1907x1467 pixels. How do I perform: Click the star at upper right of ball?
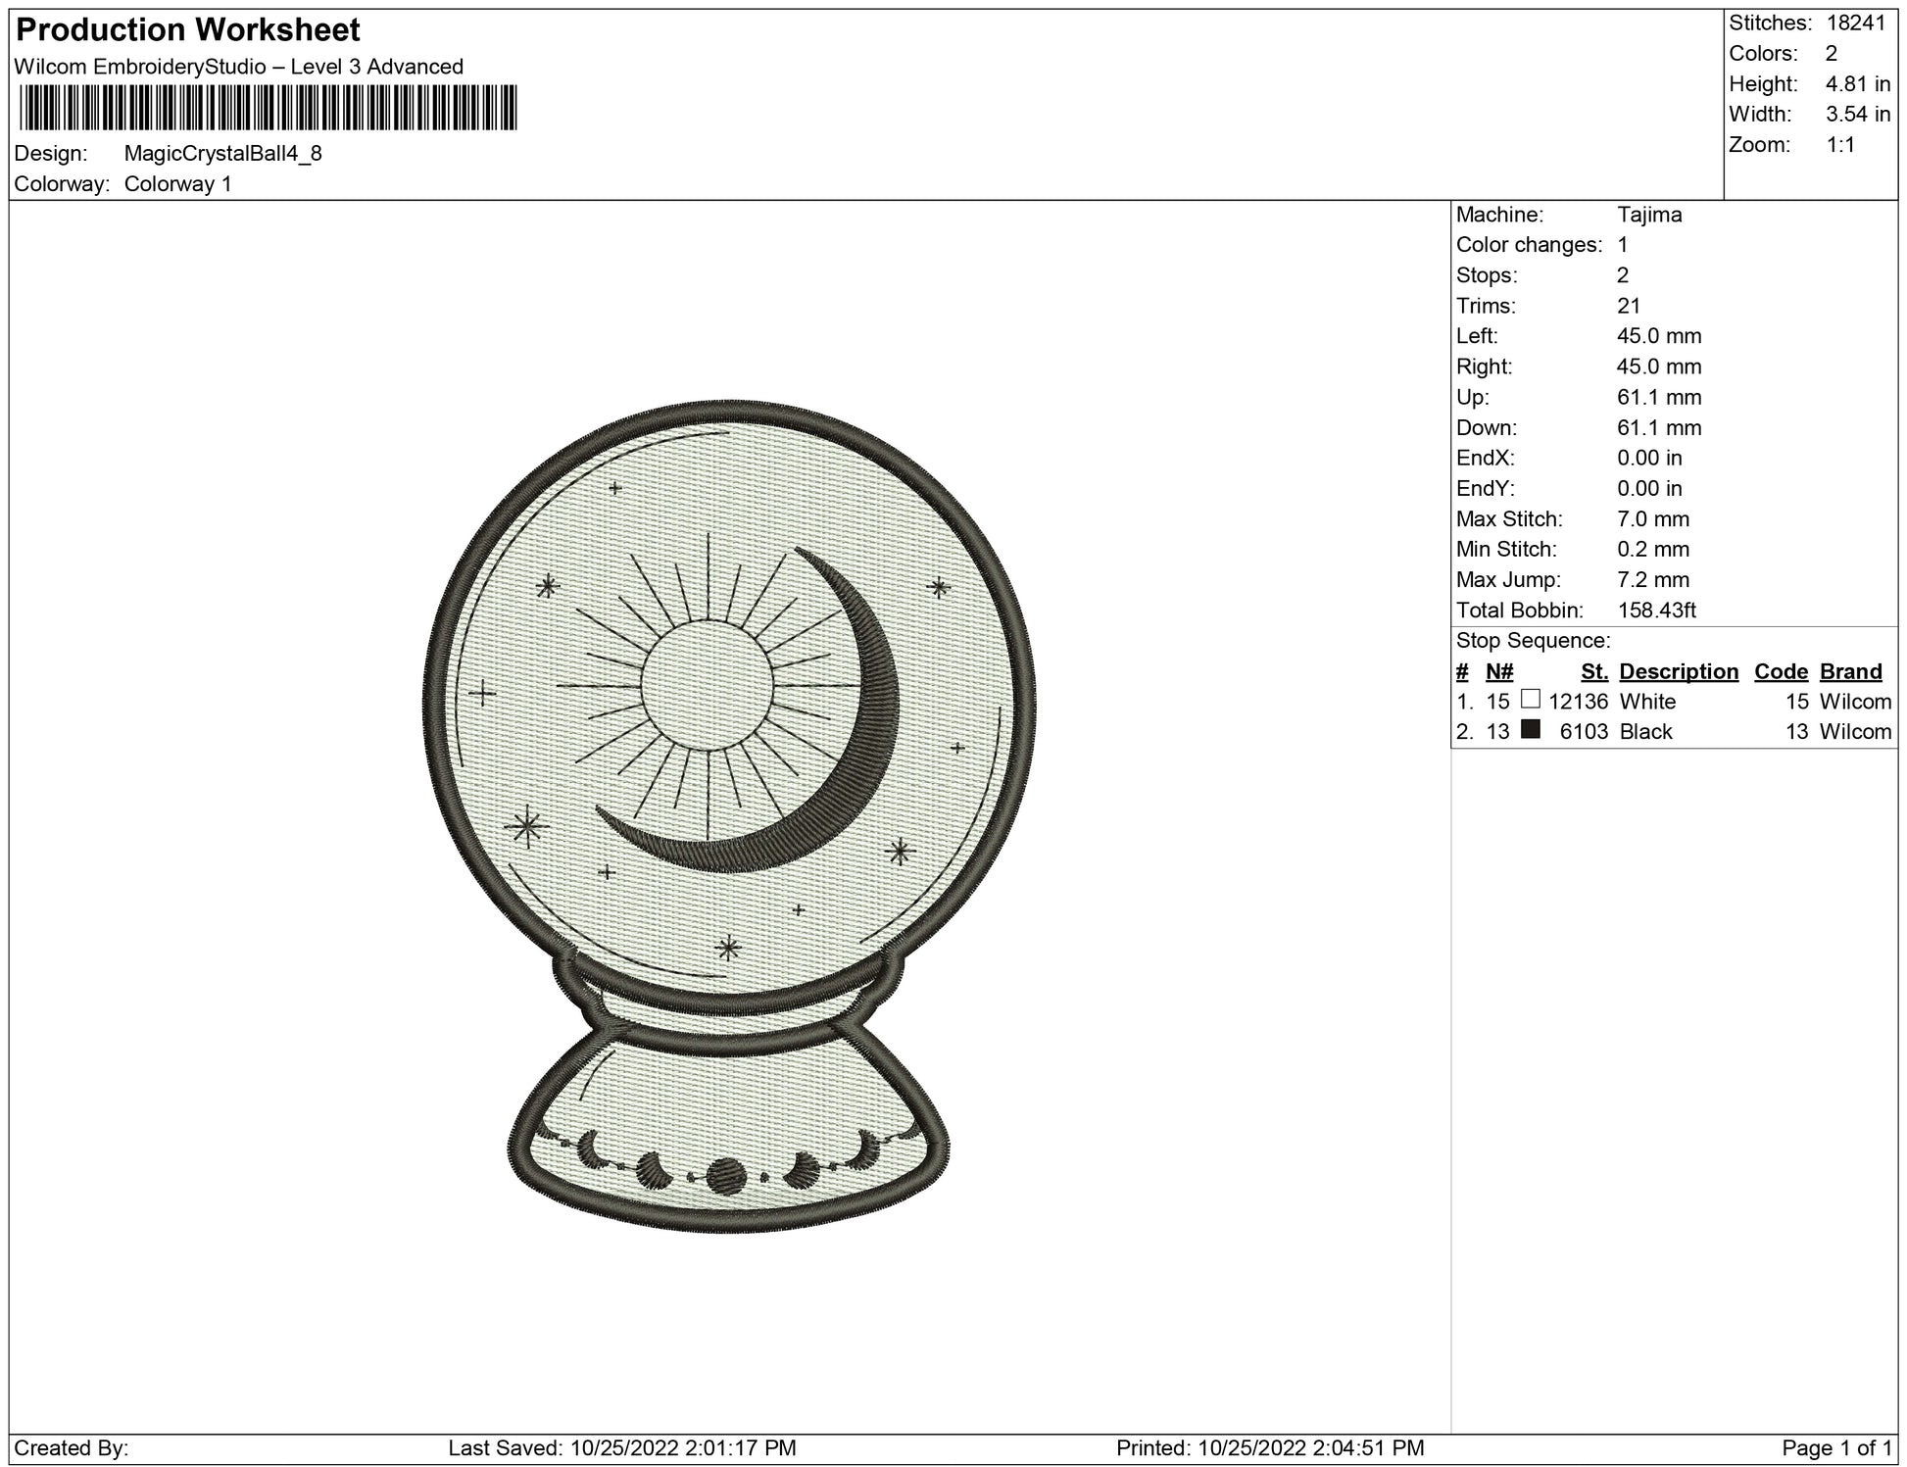(938, 588)
